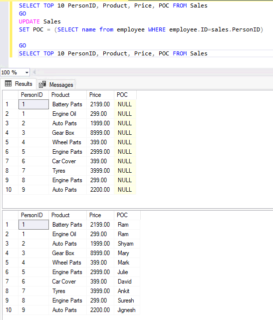Select POC column header in second grid

tap(127, 215)
